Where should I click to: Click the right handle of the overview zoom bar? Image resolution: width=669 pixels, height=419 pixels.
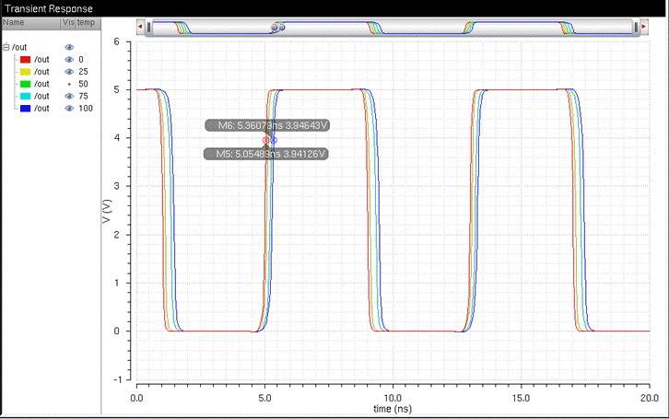[x=636, y=28]
